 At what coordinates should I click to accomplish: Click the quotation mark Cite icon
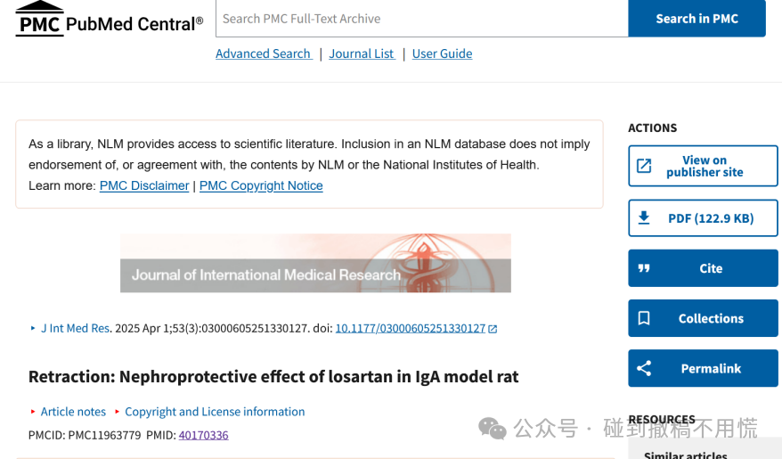pyautogui.click(x=644, y=268)
